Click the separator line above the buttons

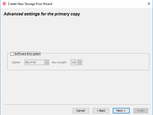point(77,105)
